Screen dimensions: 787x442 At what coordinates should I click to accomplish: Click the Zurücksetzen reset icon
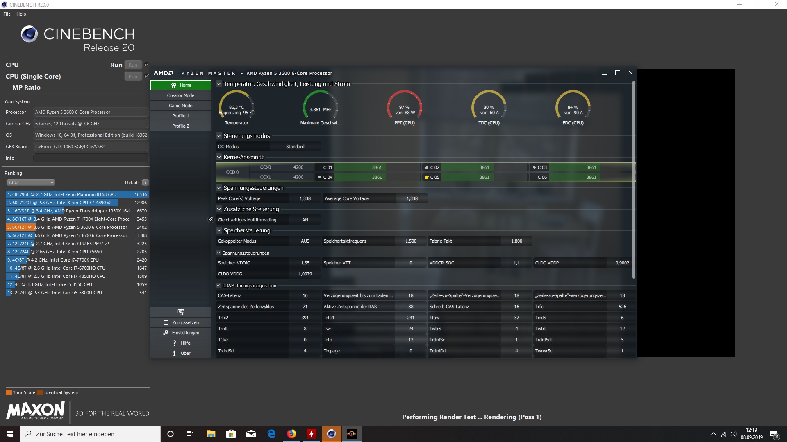(x=166, y=322)
